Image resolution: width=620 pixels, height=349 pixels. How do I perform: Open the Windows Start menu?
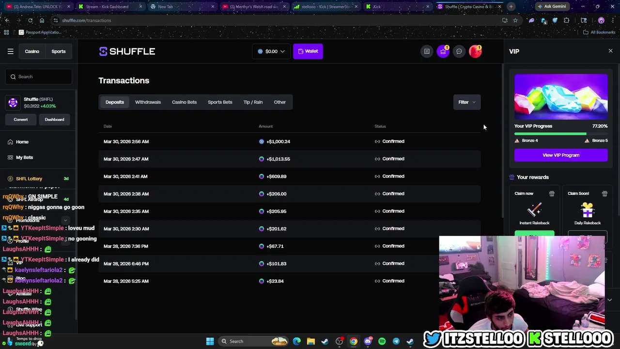coord(210,341)
